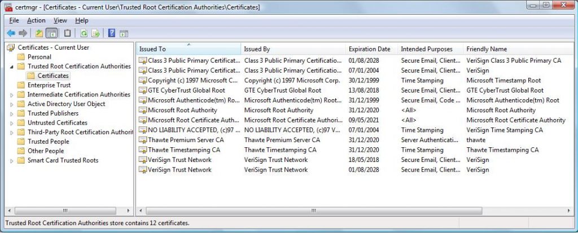This screenshot has width=578, height=233.
Task: Click status bar text about 12 certificates
Action: (97, 223)
